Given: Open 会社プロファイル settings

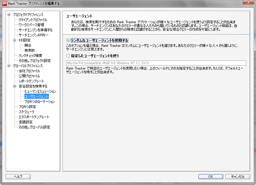Looking at the screenshot, I should tap(29, 71).
